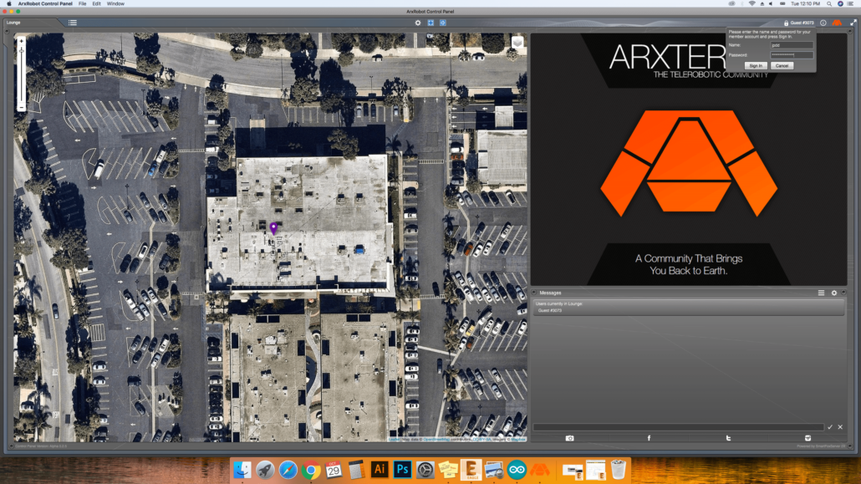Open the list menu icon beside Lounge

73,23
